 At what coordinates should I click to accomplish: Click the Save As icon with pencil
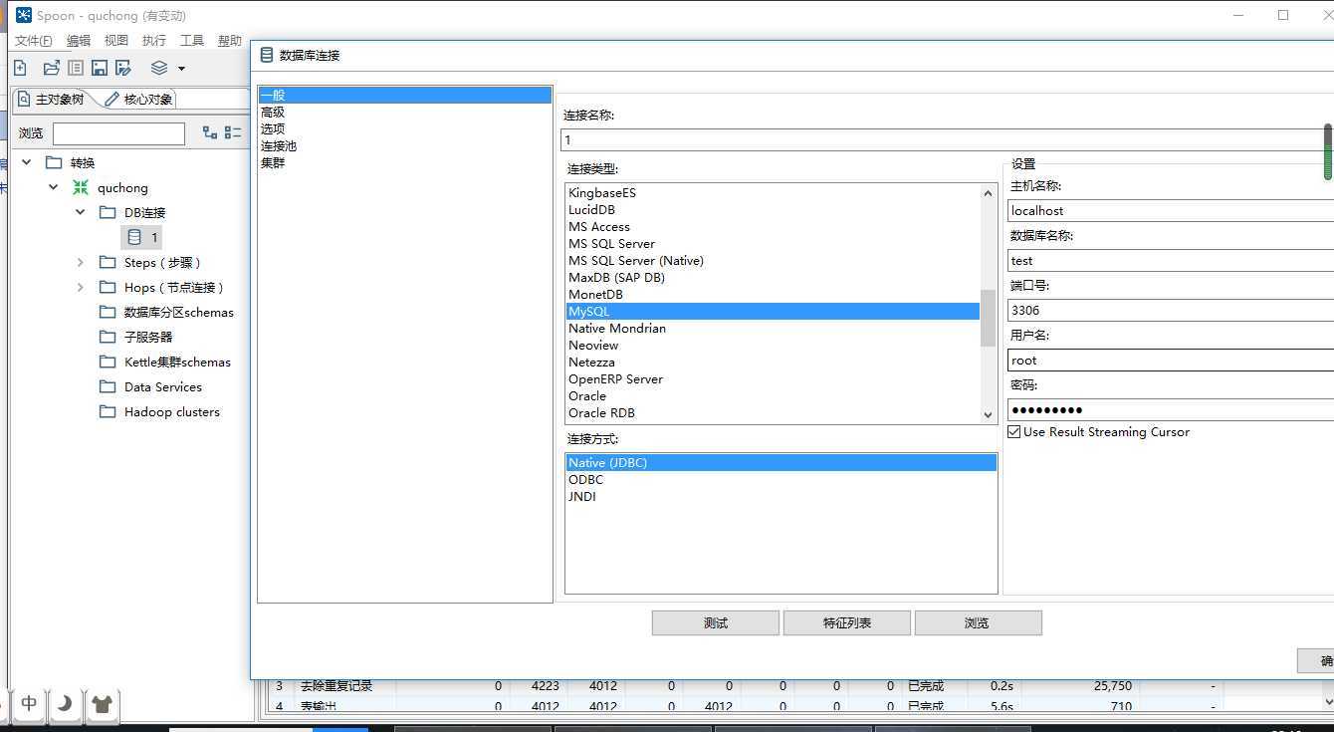[123, 68]
